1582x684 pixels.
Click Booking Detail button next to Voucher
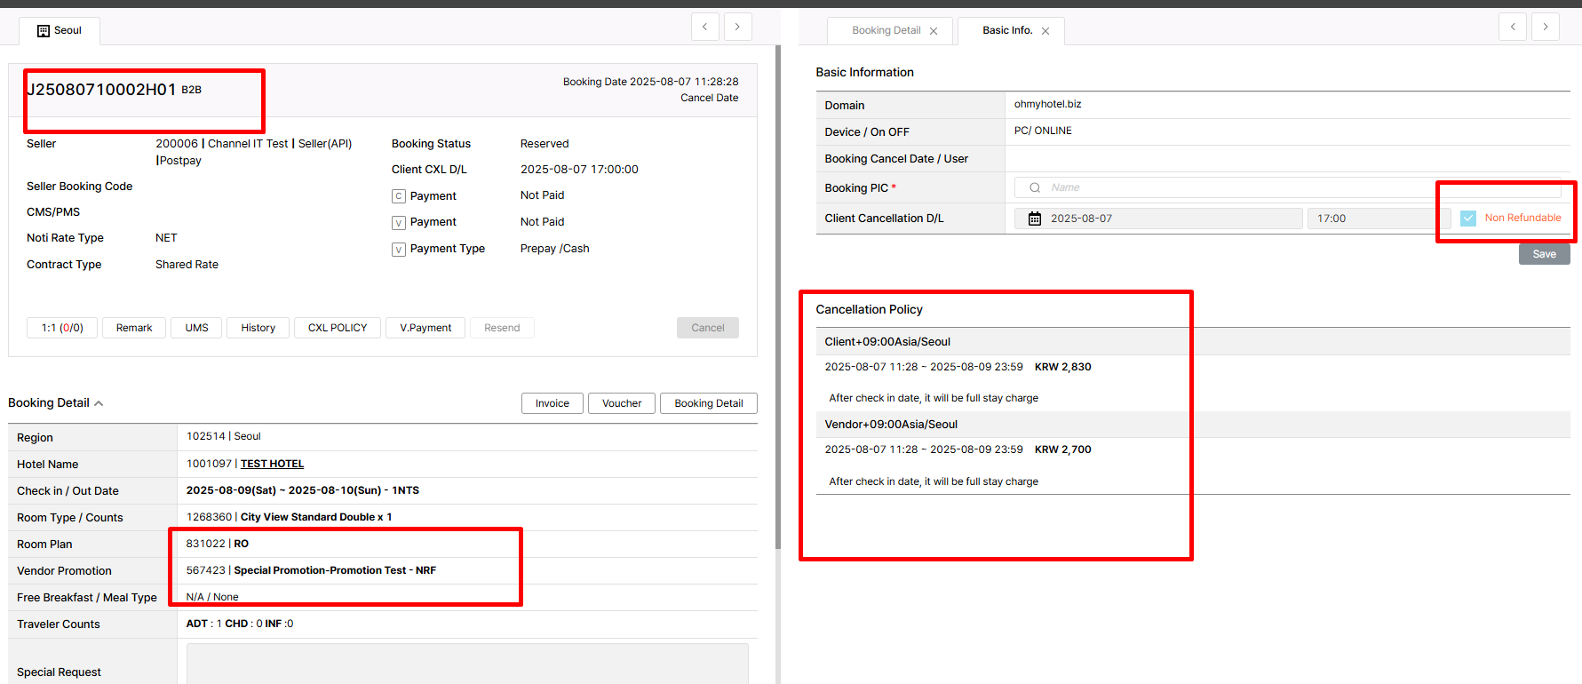(x=709, y=403)
